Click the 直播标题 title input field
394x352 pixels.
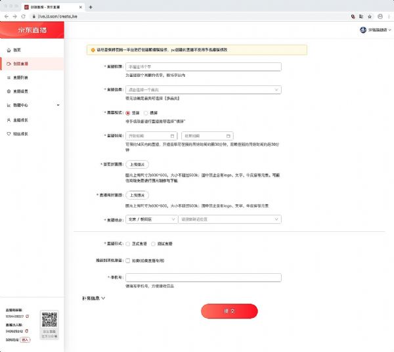203,66
